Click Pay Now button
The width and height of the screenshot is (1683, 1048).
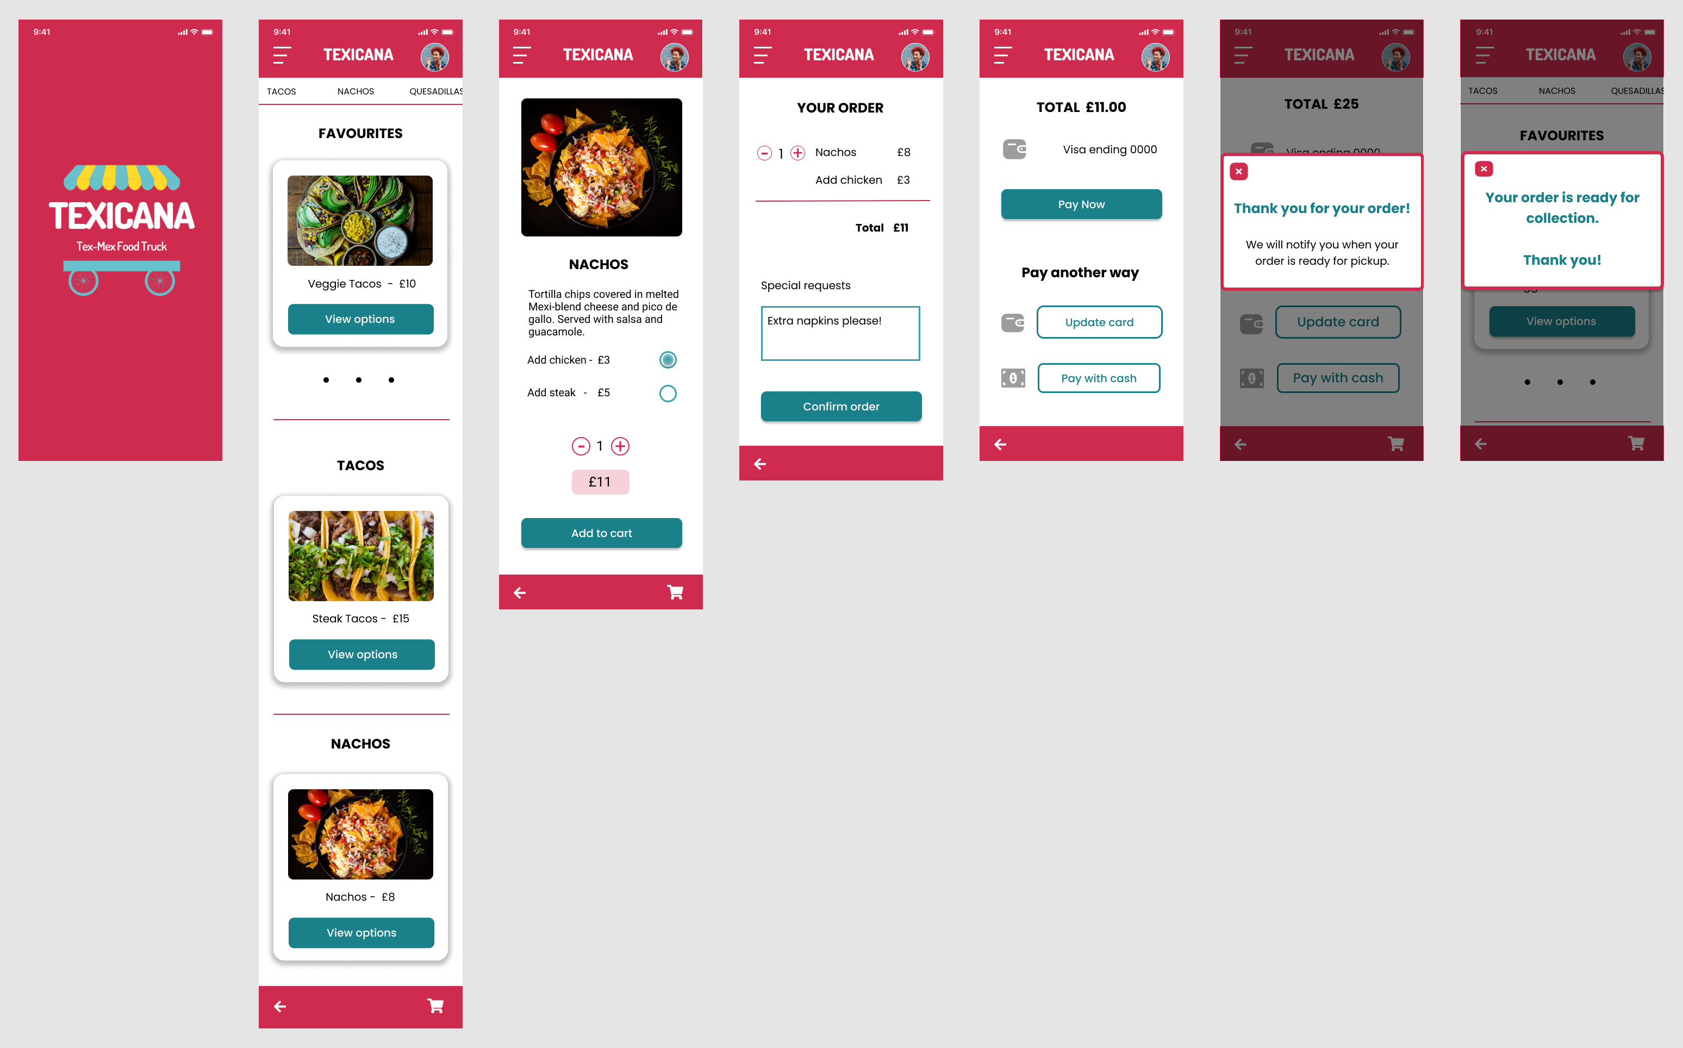click(x=1081, y=204)
